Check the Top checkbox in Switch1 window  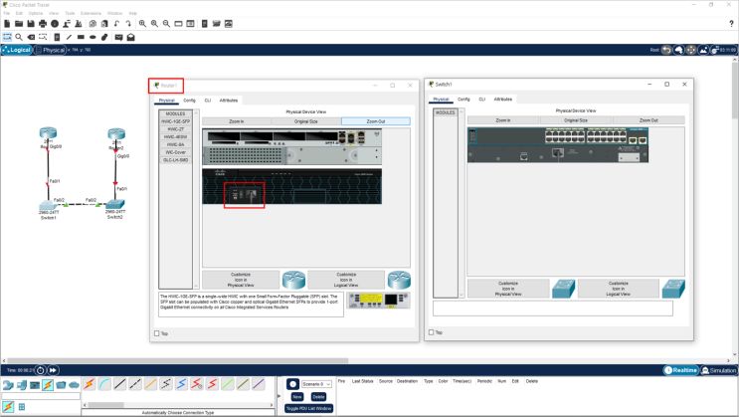click(432, 332)
